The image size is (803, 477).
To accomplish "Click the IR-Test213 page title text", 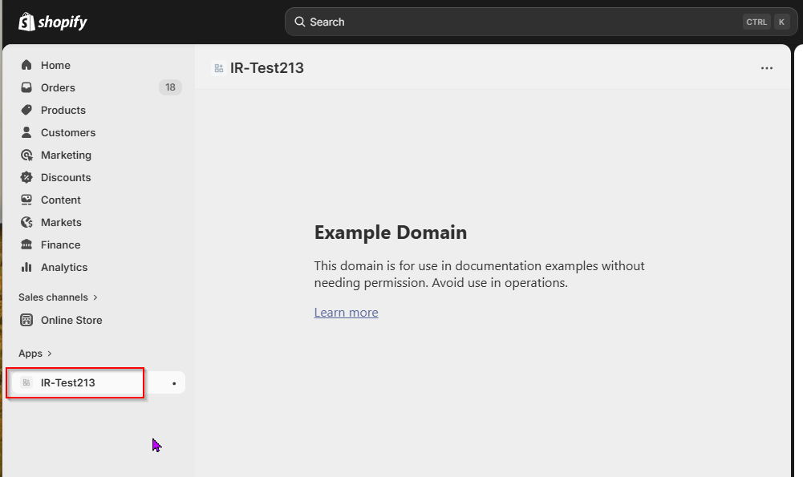I will click(x=267, y=68).
